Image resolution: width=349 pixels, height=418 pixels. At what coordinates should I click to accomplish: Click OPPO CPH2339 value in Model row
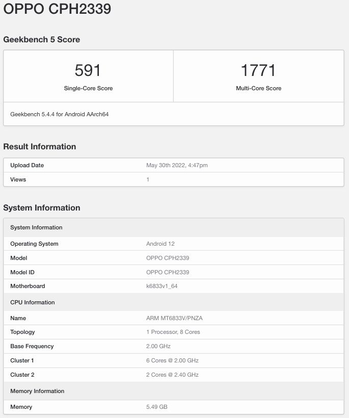pos(168,258)
